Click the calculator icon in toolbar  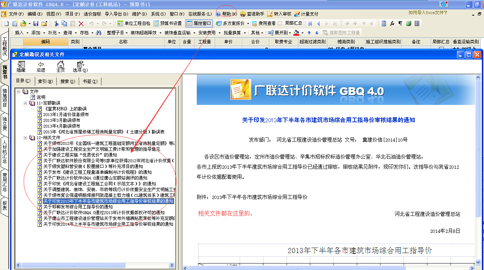click(384, 23)
